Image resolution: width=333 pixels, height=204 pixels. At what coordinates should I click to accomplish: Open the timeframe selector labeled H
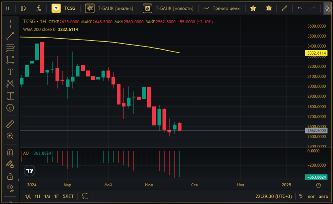coord(8,8)
